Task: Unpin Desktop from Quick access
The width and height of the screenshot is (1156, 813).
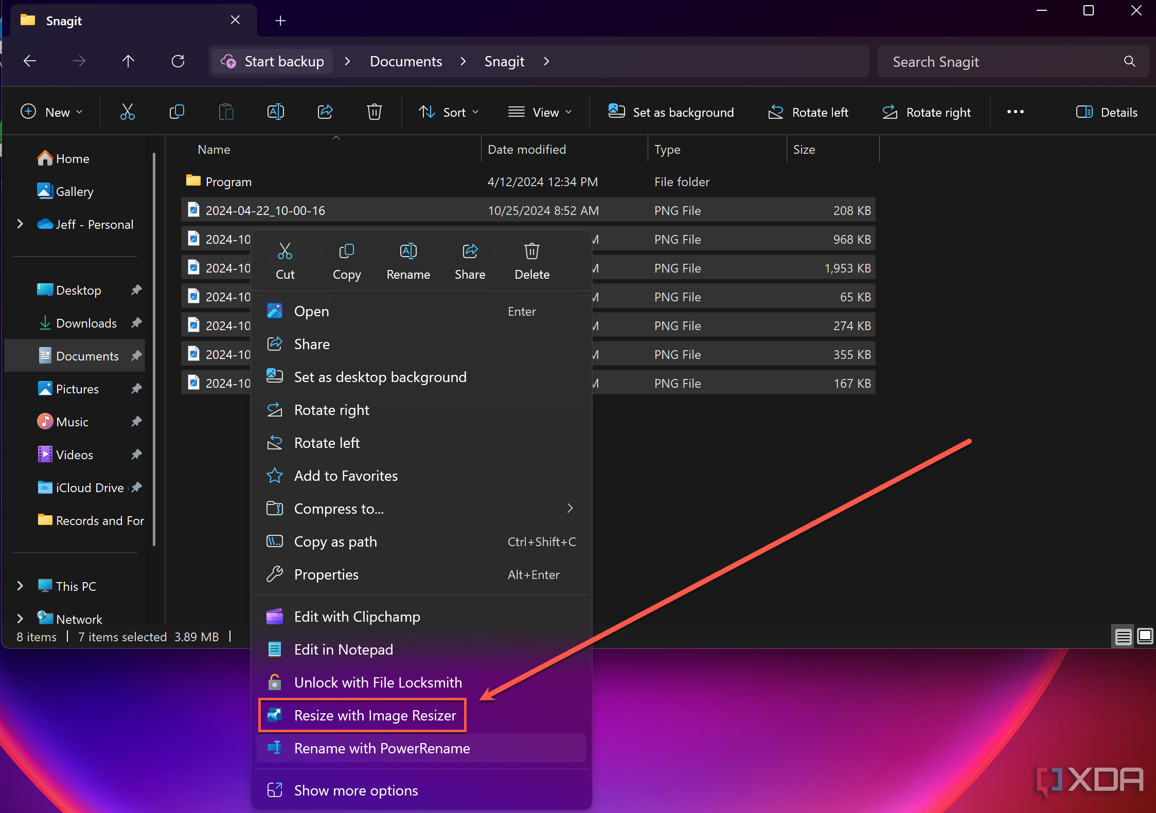Action: pyautogui.click(x=136, y=290)
